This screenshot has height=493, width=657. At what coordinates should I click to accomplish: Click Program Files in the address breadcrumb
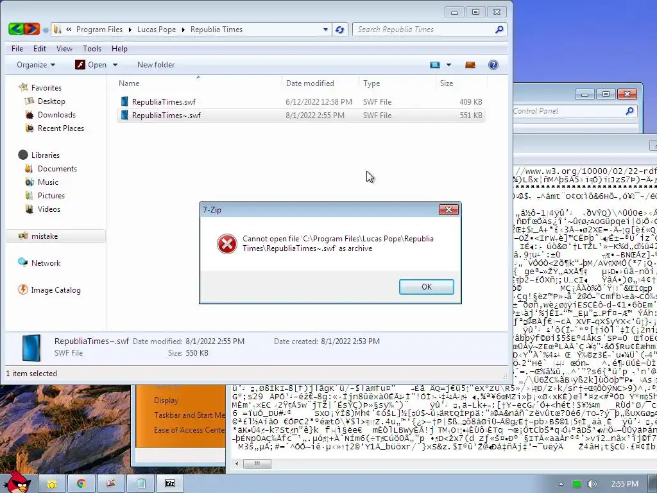click(x=99, y=30)
